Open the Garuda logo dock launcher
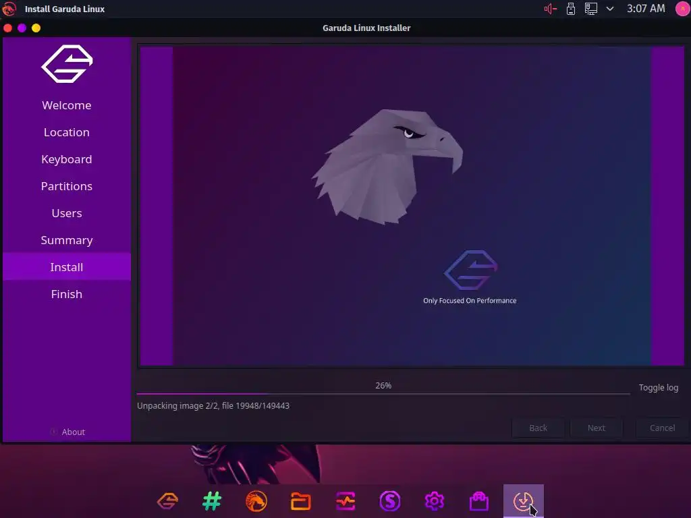Image resolution: width=691 pixels, height=518 pixels. 167,501
